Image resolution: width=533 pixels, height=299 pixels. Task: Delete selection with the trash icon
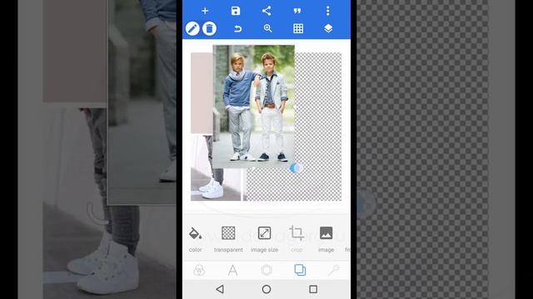[x=209, y=28]
